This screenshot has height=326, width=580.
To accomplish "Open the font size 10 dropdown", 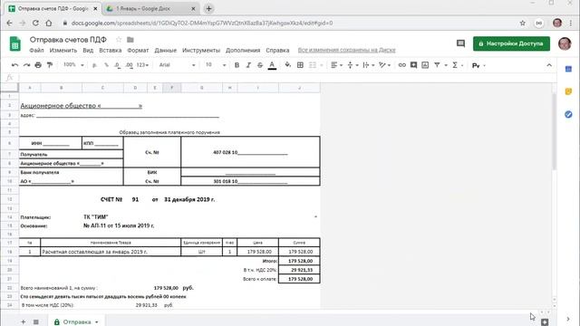I will click(216, 65).
